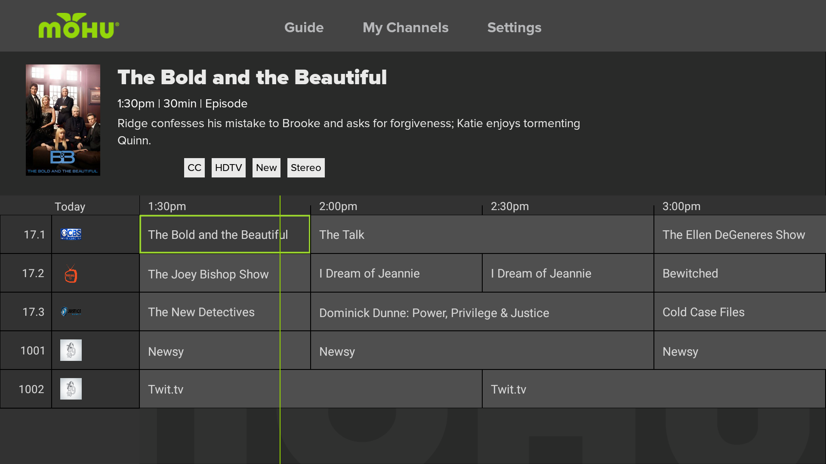Select the channel 1002 logo icon

71,389
